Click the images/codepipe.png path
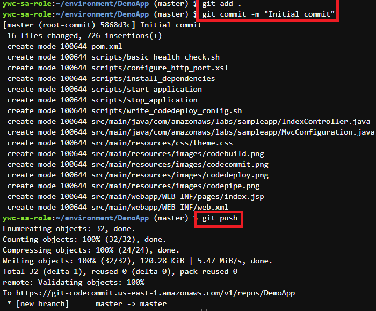This screenshot has height=311, width=376. pos(175,186)
